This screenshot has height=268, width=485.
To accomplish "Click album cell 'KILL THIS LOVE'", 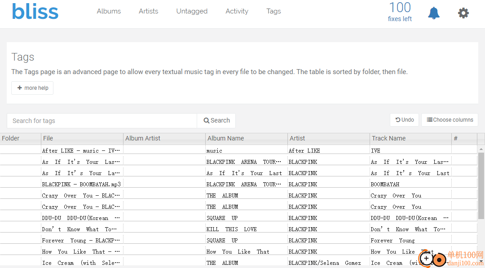I will (247, 229).
